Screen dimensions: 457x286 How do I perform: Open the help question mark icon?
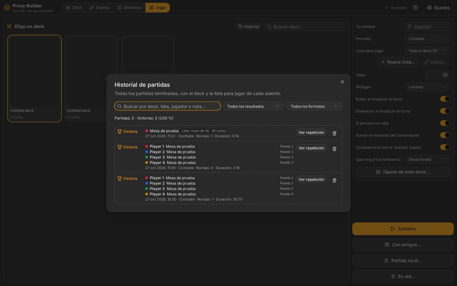pyautogui.click(x=415, y=8)
